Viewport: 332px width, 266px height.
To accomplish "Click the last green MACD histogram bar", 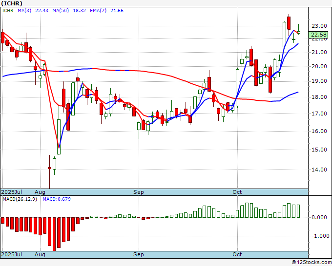I will pos(298,211).
